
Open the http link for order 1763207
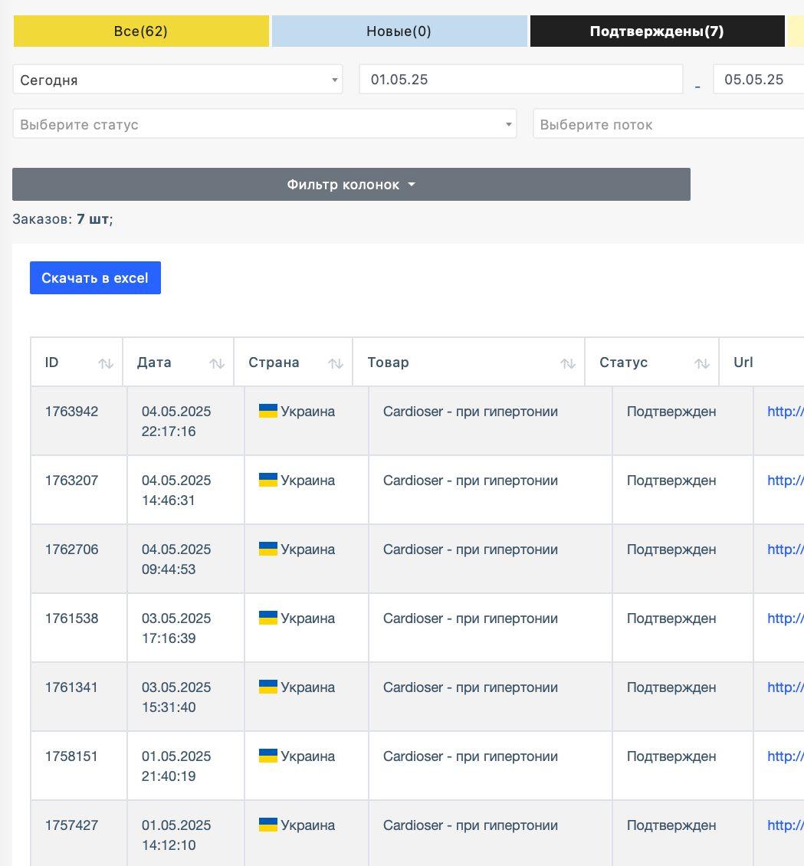[x=786, y=481]
